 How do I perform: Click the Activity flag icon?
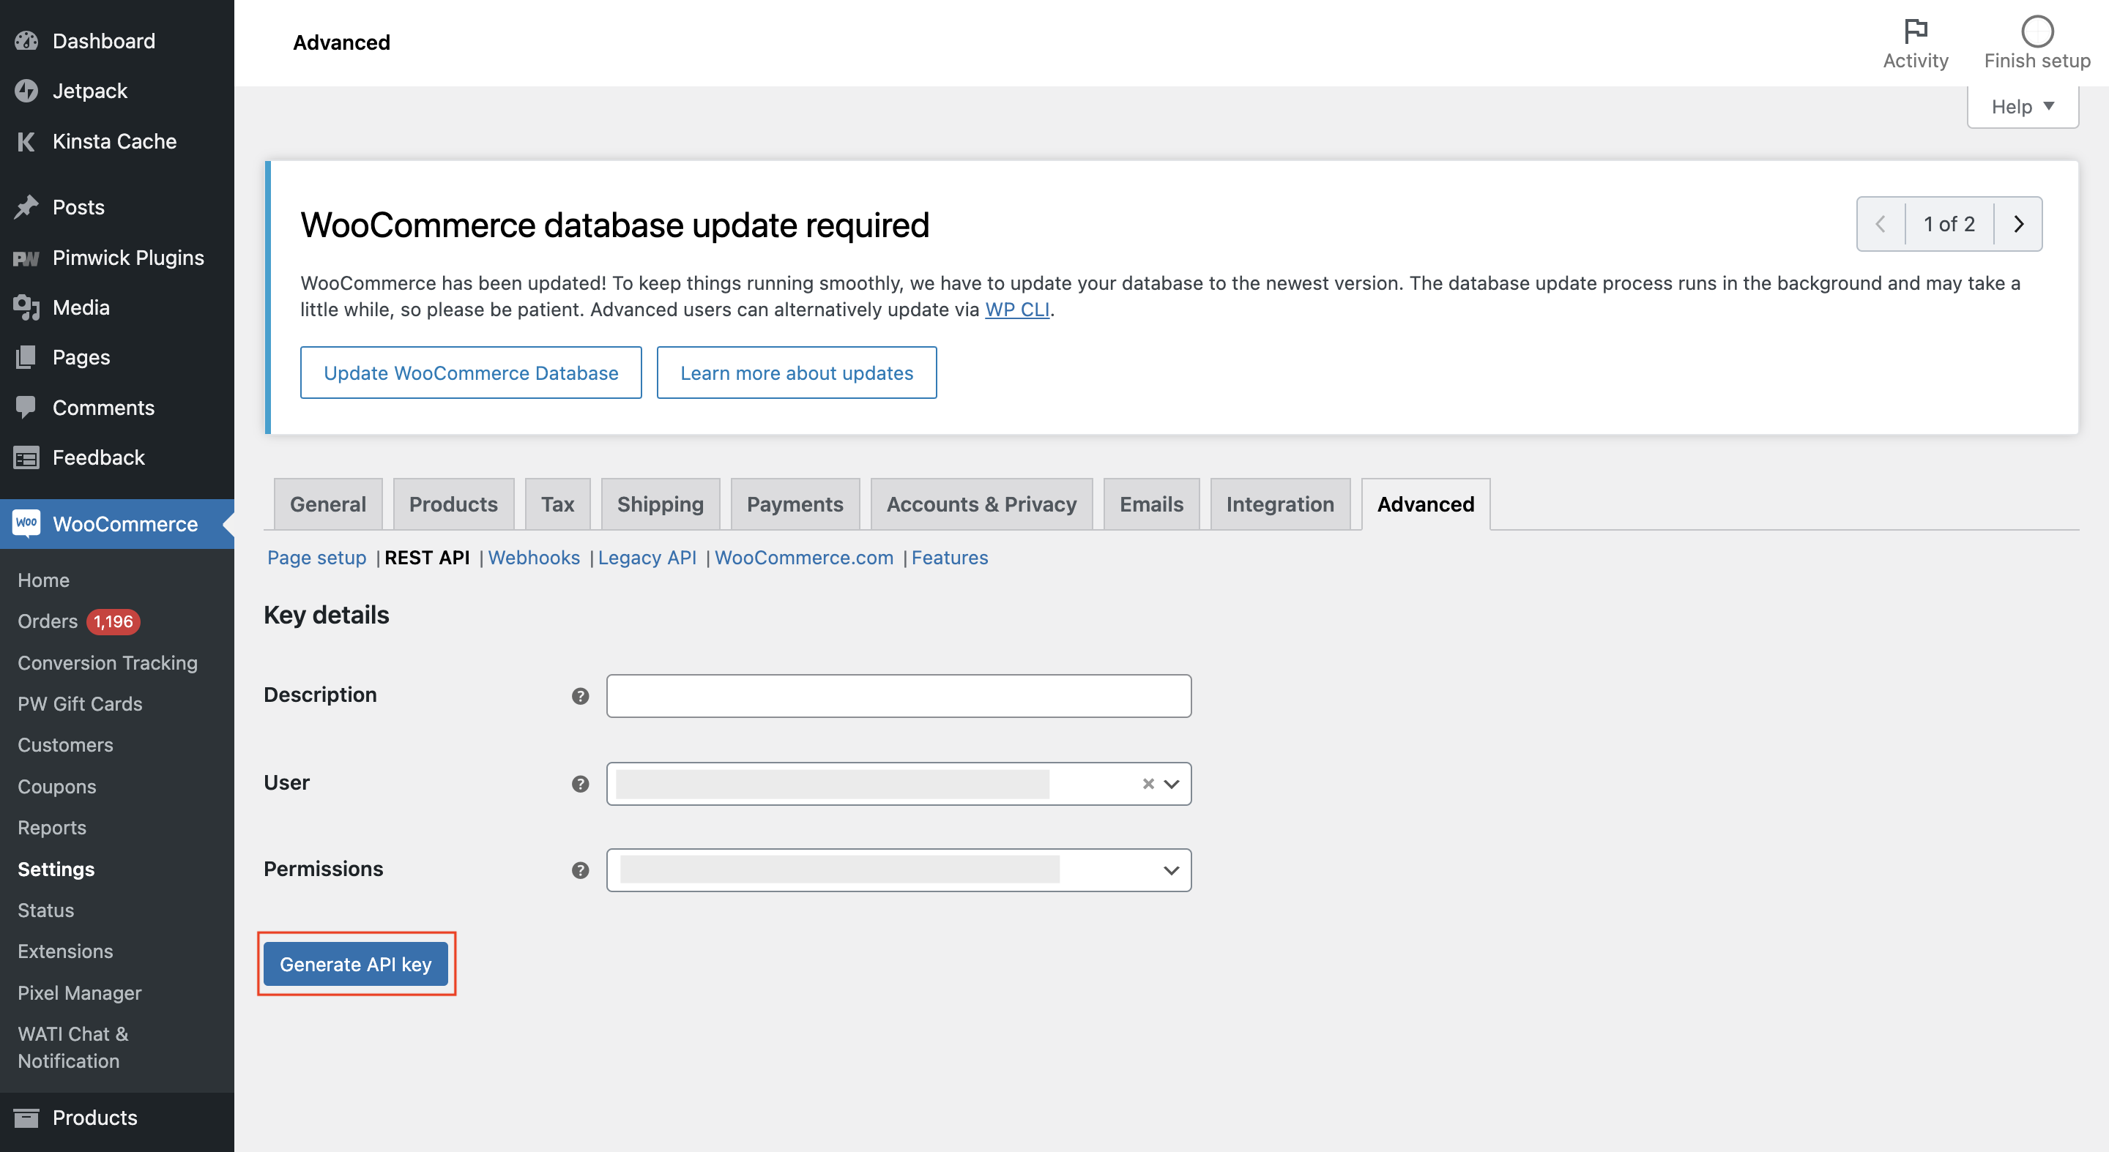tap(1915, 31)
